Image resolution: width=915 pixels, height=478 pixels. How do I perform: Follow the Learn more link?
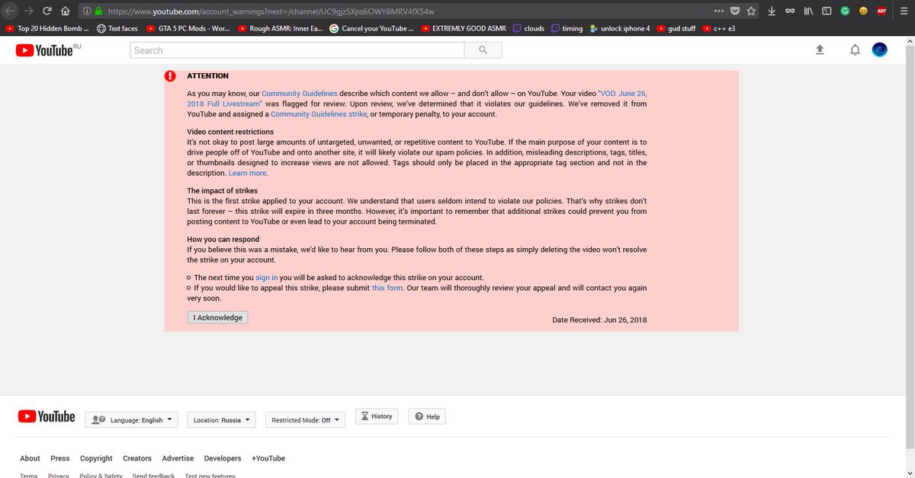pyautogui.click(x=248, y=174)
